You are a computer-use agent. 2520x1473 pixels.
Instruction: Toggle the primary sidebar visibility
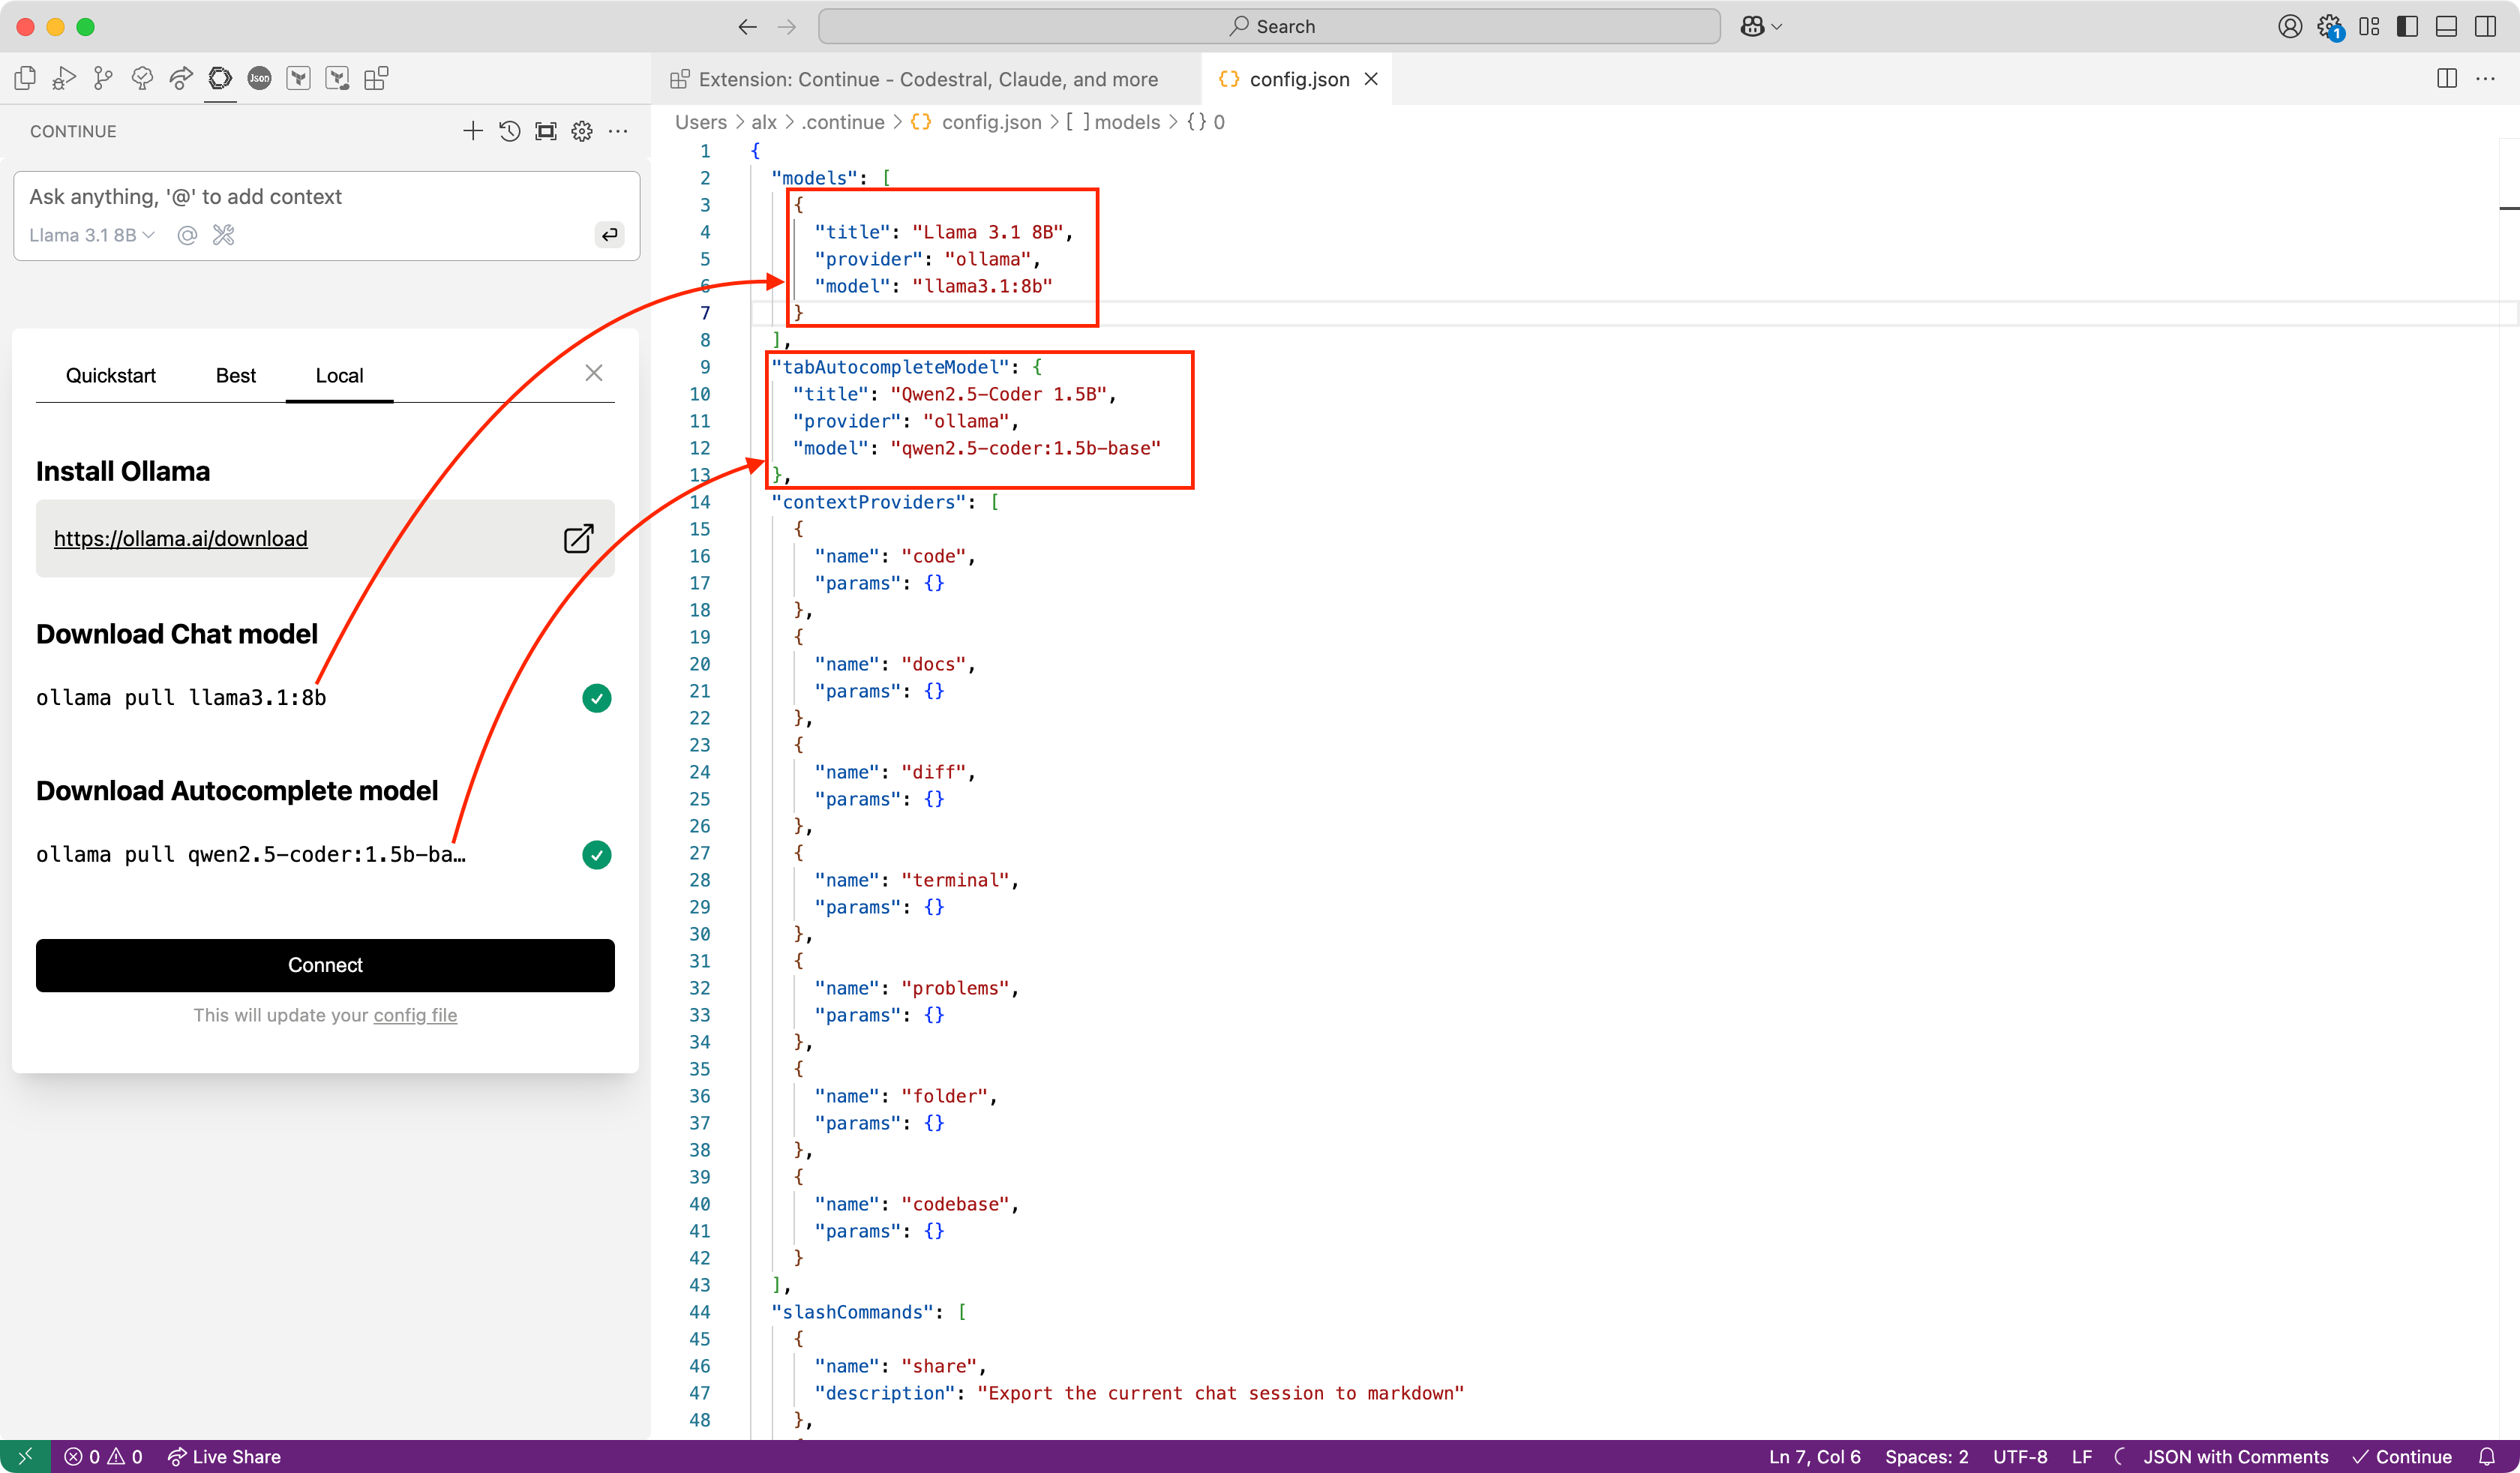(x=2408, y=27)
